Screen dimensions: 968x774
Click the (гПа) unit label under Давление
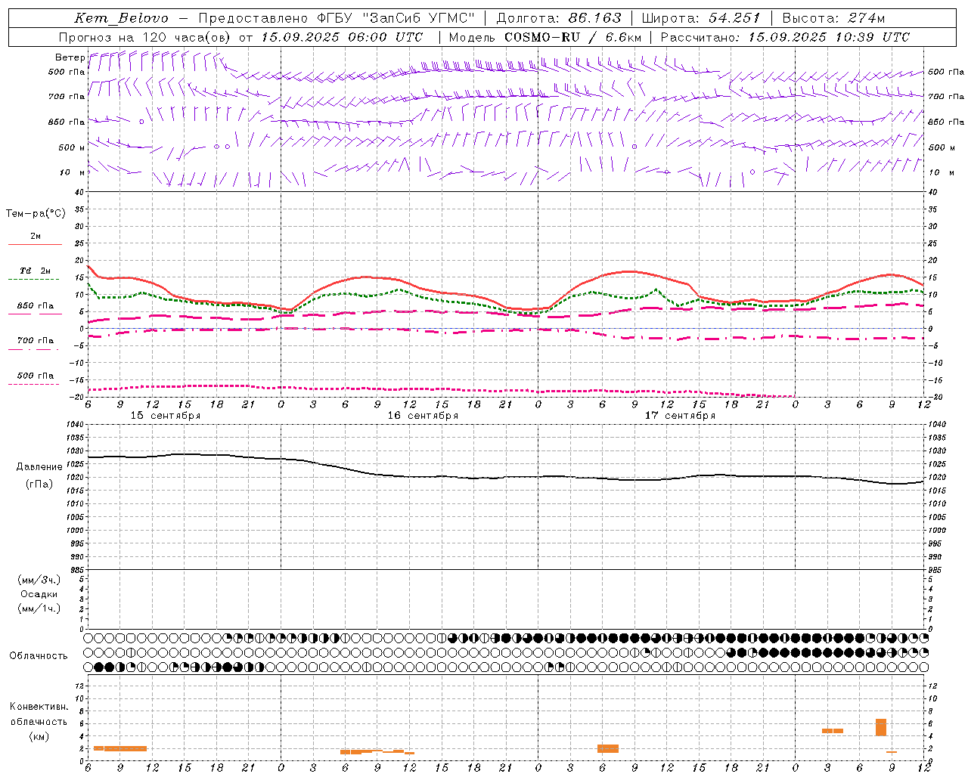coord(39,484)
